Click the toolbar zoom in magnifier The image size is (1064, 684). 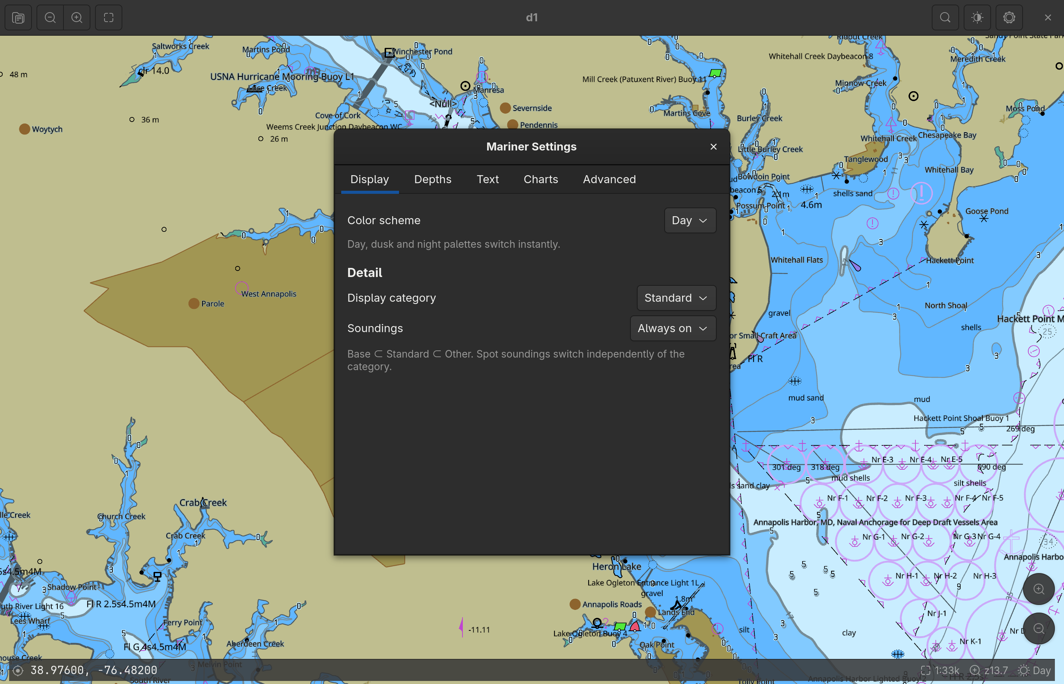pyautogui.click(x=77, y=18)
